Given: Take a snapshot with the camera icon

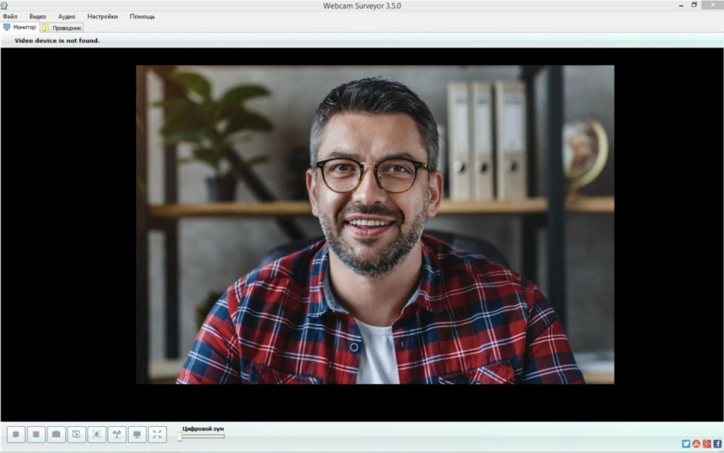Looking at the screenshot, I should pos(57,435).
